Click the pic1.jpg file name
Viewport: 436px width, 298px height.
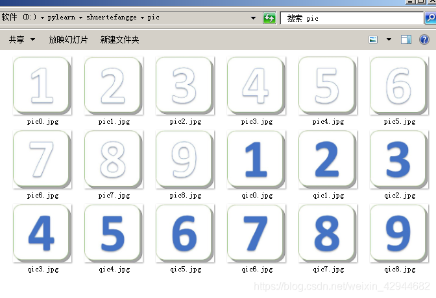tap(114, 122)
